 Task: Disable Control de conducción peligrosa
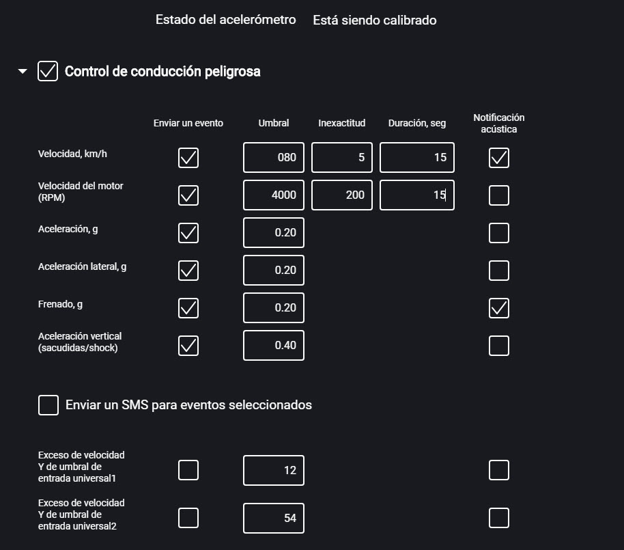(47, 71)
